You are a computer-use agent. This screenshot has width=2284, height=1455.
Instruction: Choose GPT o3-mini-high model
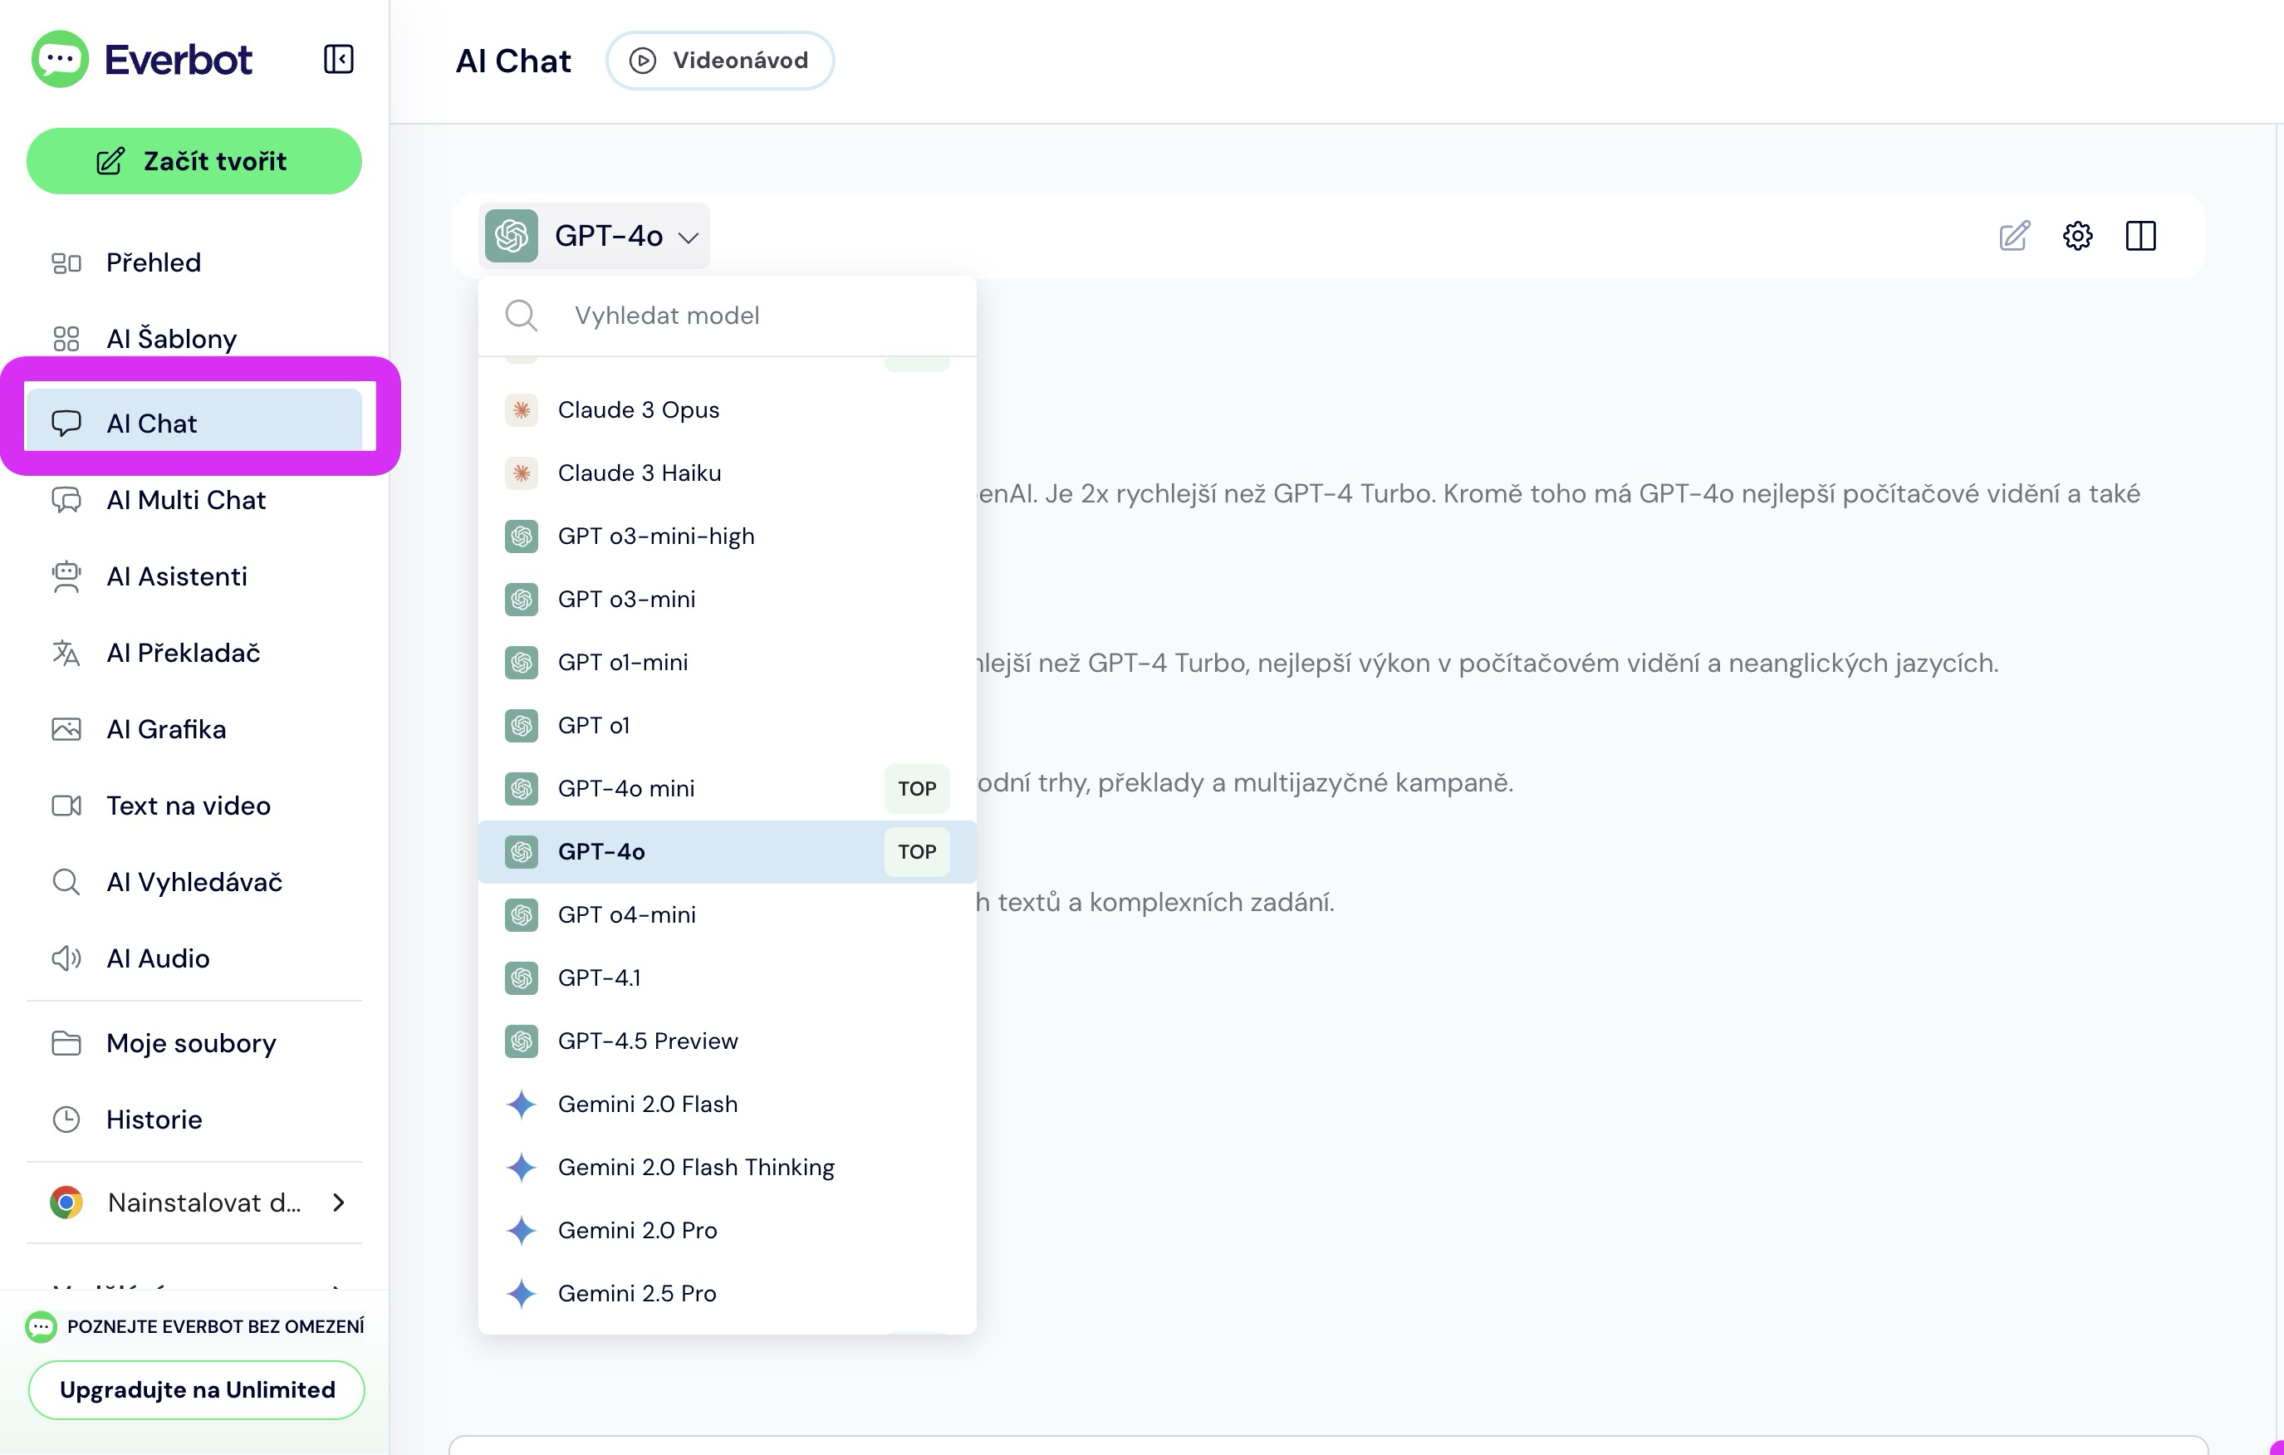(727, 536)
